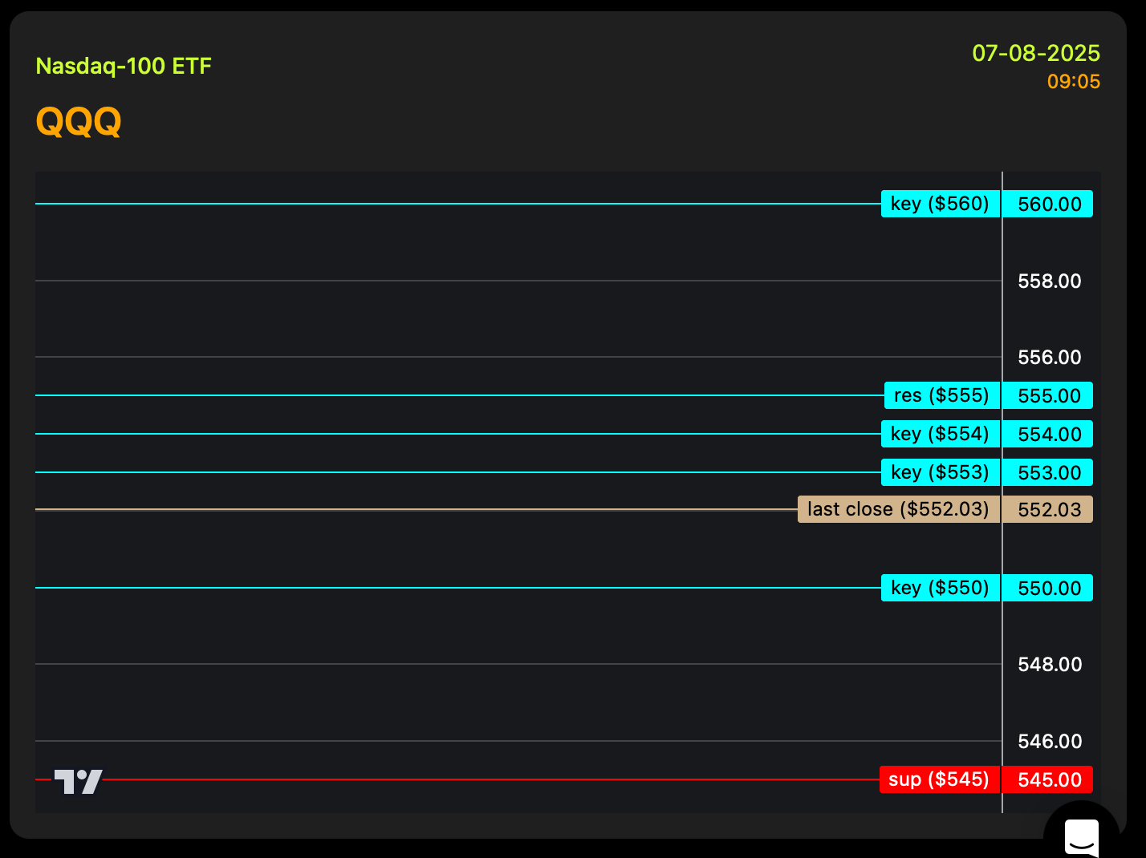Click the red 545.00 price axis tag
This screenshot has height=858, width=1146.
[x=1048, y=779]
